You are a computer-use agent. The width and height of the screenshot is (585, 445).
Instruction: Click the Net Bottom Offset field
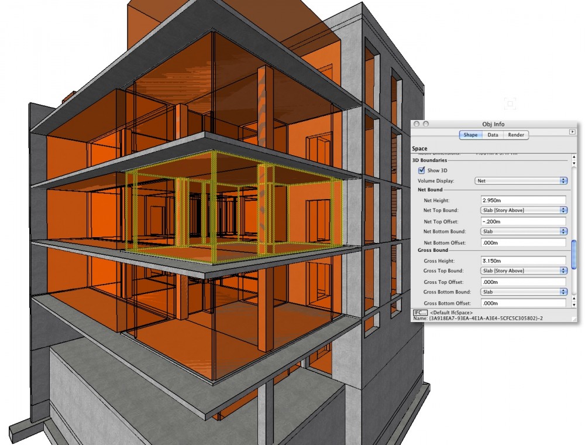click(524, 242)
